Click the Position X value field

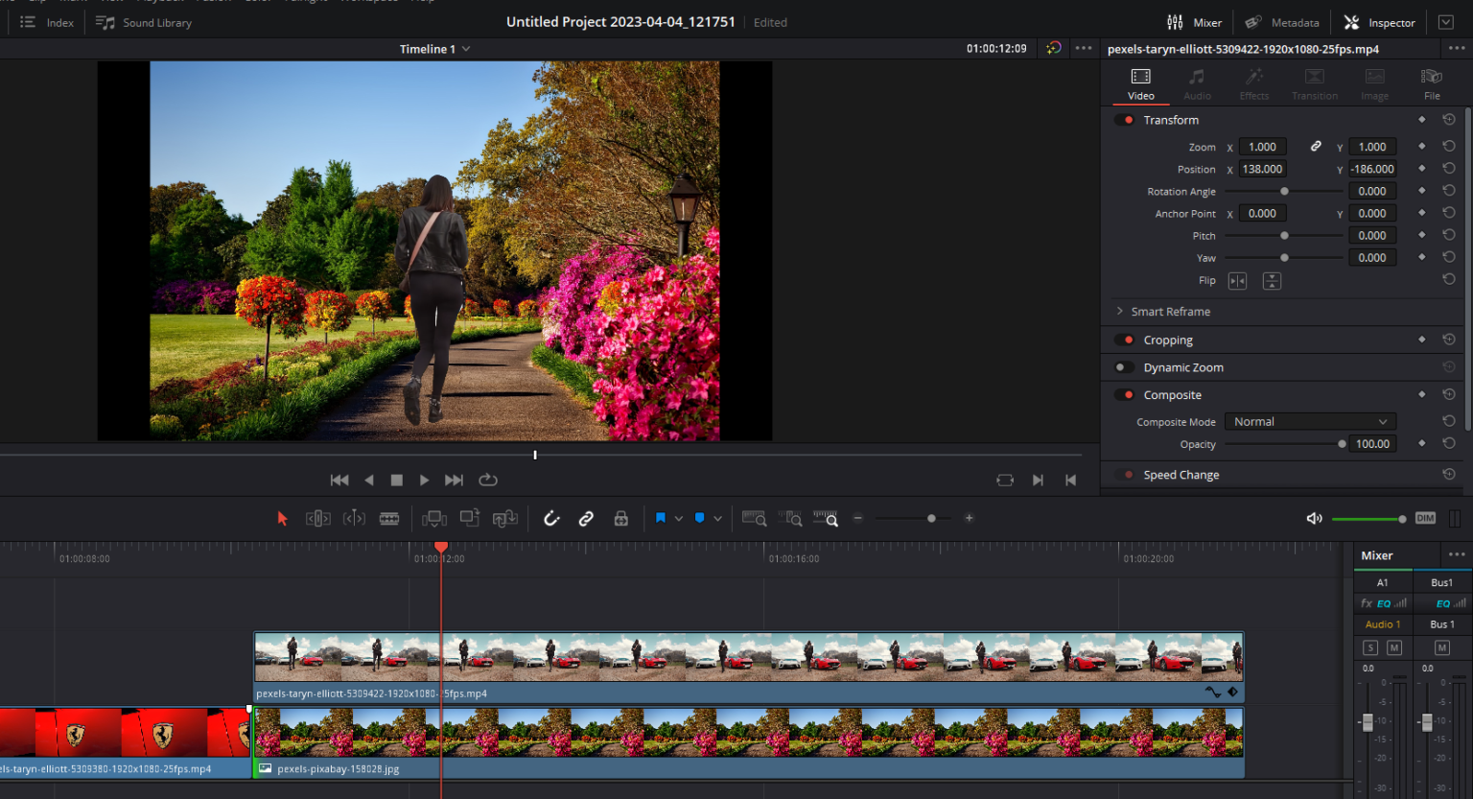click(x=1262, y=169)
